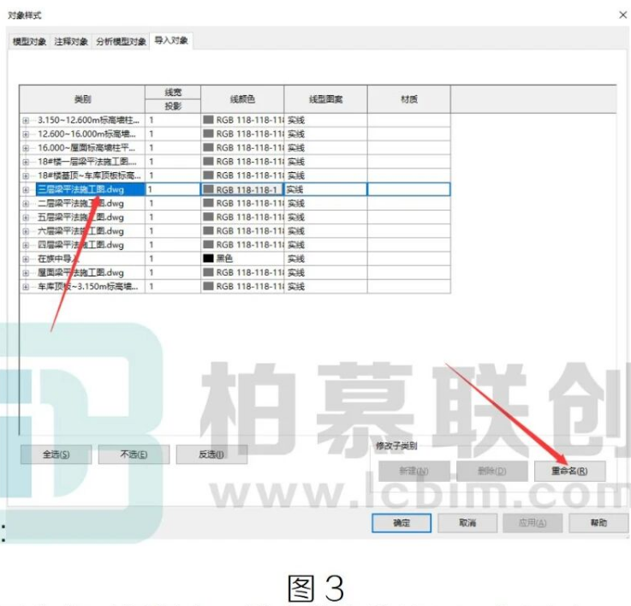
Task: Select the 在族中导入 category
Action: coord(59,258)
